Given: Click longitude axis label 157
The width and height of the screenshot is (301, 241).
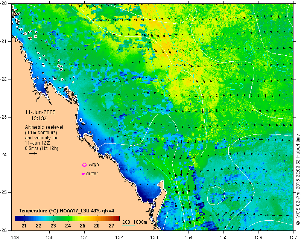Looking at the screenshot, I should coord(294,238).
